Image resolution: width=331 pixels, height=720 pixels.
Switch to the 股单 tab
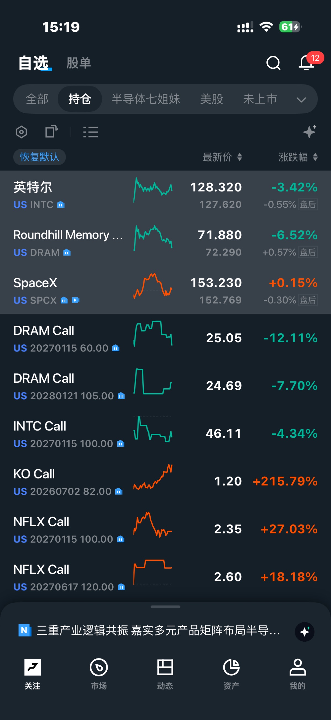coord(79,63)
